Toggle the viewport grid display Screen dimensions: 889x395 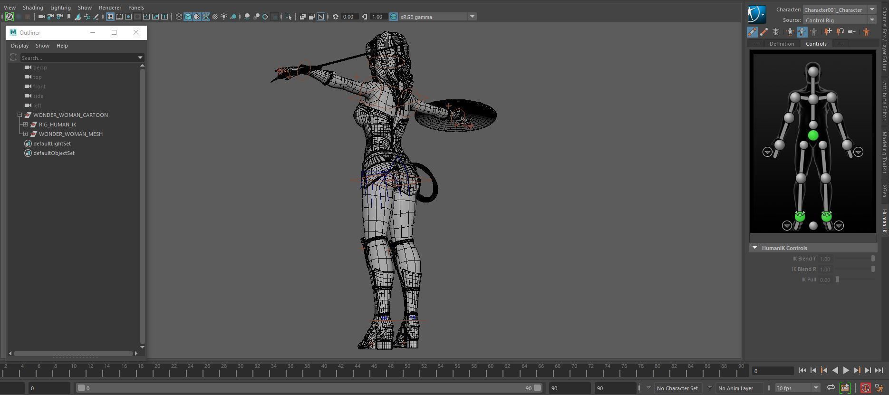(110, 17)
